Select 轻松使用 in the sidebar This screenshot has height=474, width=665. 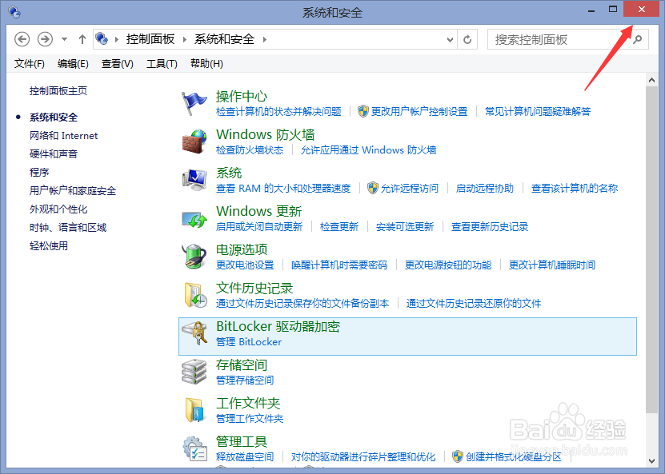tap(48, 245)
